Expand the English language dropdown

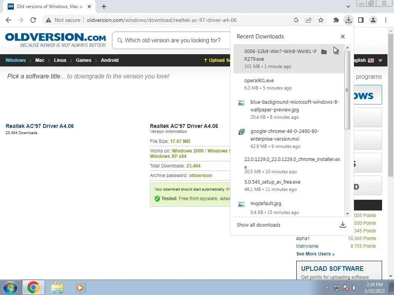[380, 60]
